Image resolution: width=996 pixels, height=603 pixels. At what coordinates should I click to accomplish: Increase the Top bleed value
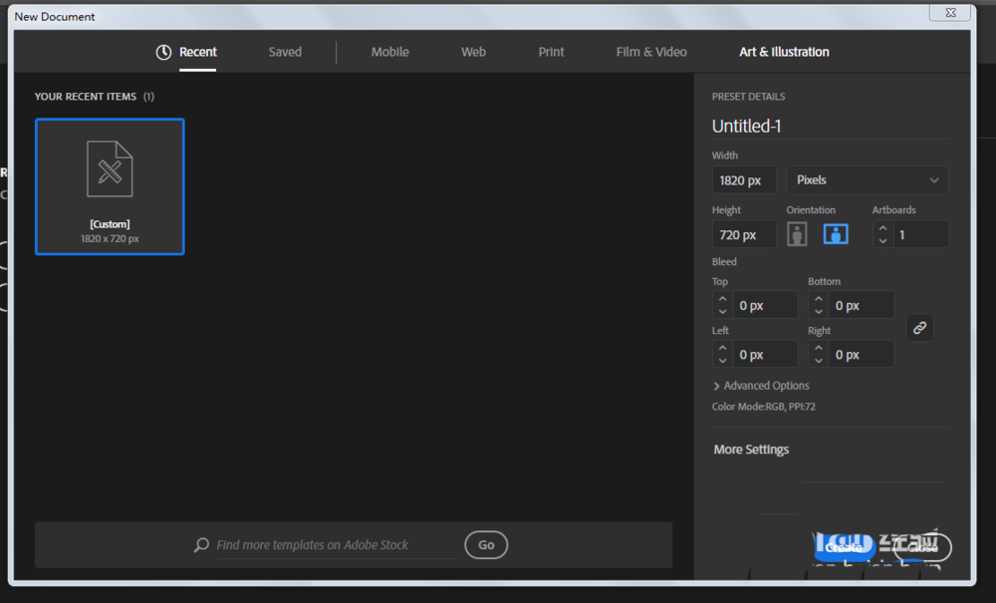pyautogui.click(x=722, y=299)
